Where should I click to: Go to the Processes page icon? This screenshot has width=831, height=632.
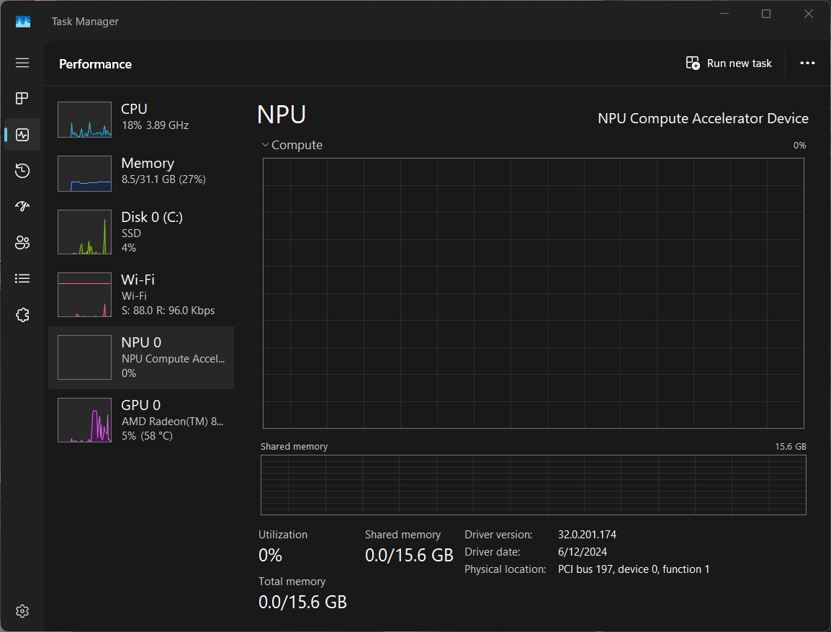(22, 98)
